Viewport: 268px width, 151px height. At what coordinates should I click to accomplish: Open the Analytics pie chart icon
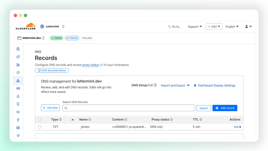(x=18, y=73)
